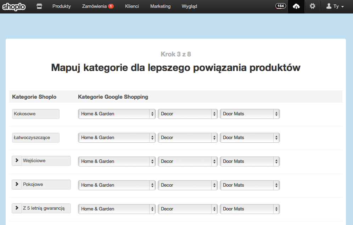Expand the Z 5 letnią gwarancją arrow
The height and width of the screenshot is (225, 353).
pyautogui.click(x=17, y=208)
